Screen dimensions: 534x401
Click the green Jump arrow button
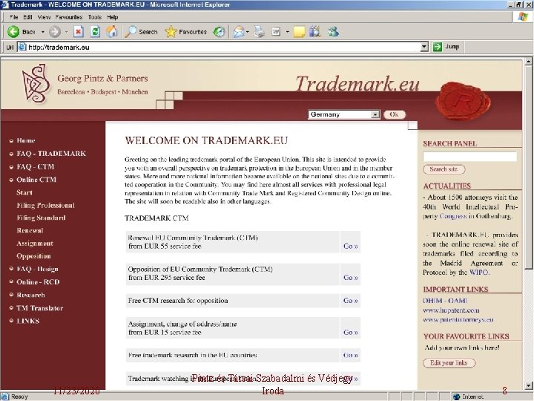(x=438, y=47)
